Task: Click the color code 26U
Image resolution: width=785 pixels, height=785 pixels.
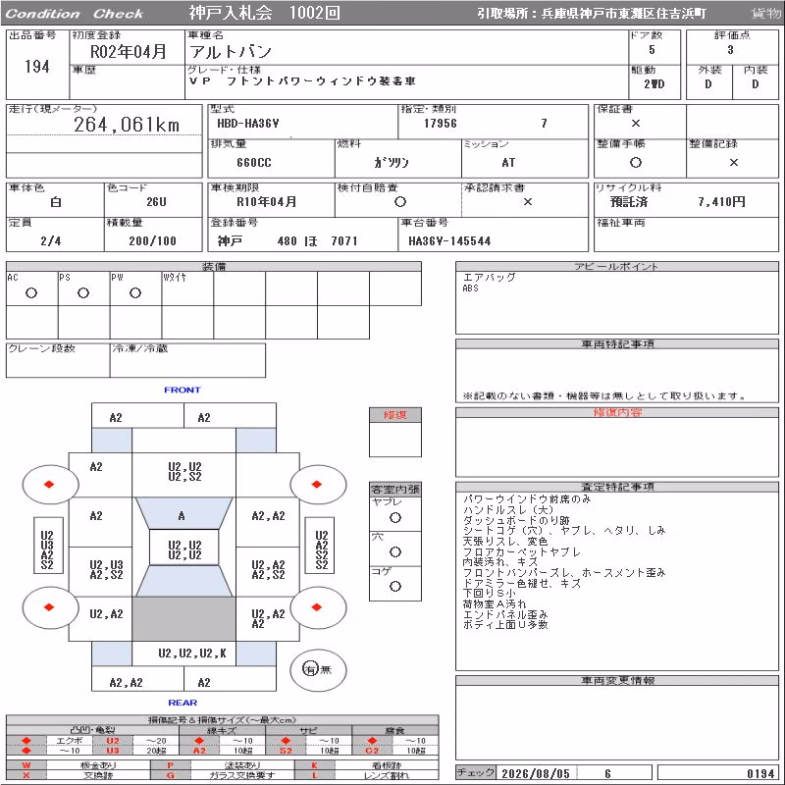Action: [156, 202]
